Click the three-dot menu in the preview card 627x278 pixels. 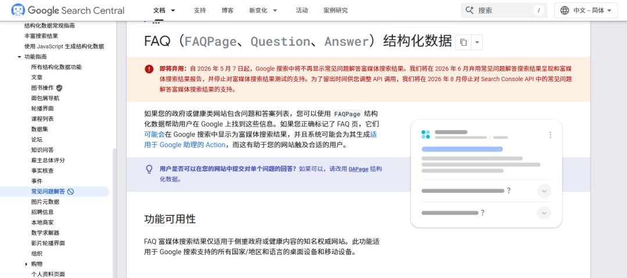[x=550, y=135]
